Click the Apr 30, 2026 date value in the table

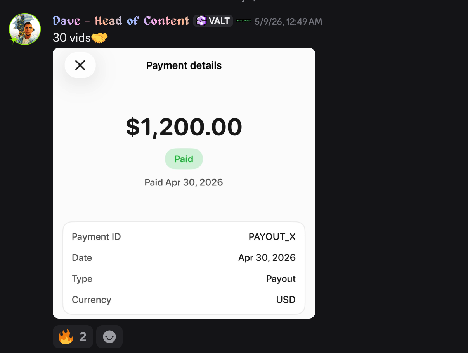(x=267, y=258)
